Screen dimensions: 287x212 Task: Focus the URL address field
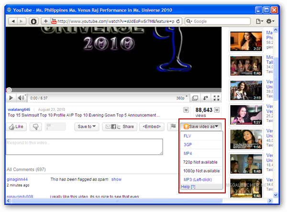[x=116, y=21]
